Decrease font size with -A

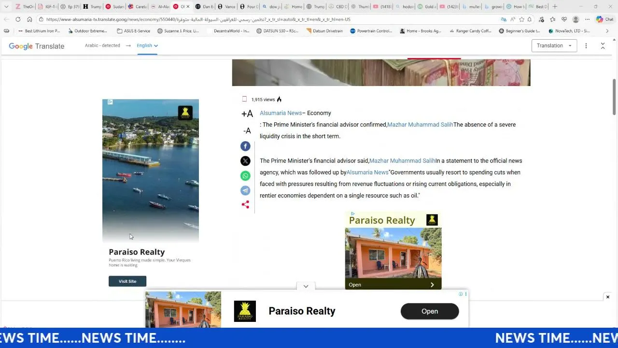pos(247,130)
